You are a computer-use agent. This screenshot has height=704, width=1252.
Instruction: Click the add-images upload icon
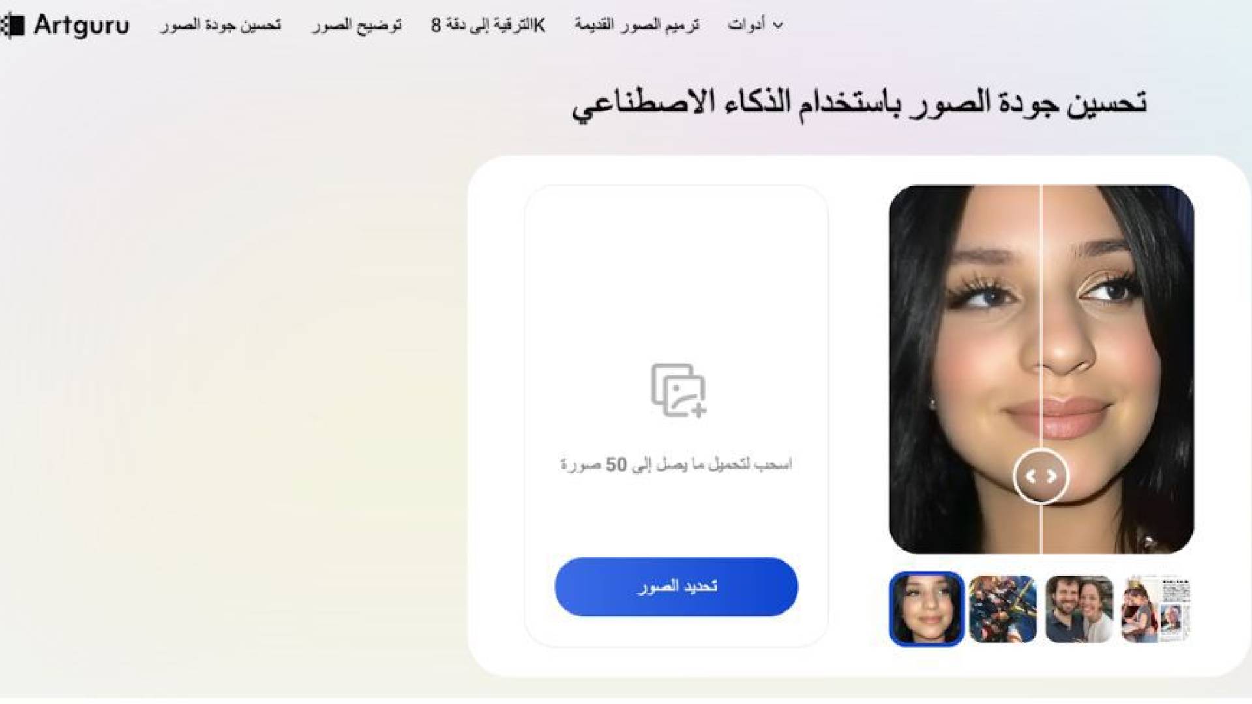coord(678,390)
